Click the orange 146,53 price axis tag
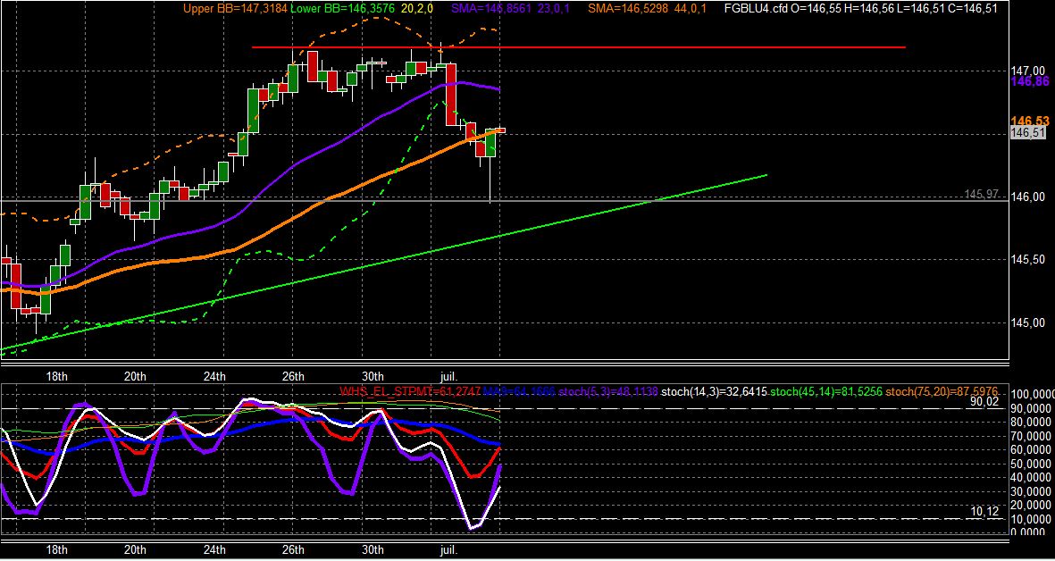The height and width of the screenshot is (561, 1055). pyautogui.click(x=1030, y=121)
